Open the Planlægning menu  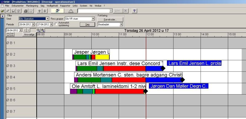[x=32, y=6]
